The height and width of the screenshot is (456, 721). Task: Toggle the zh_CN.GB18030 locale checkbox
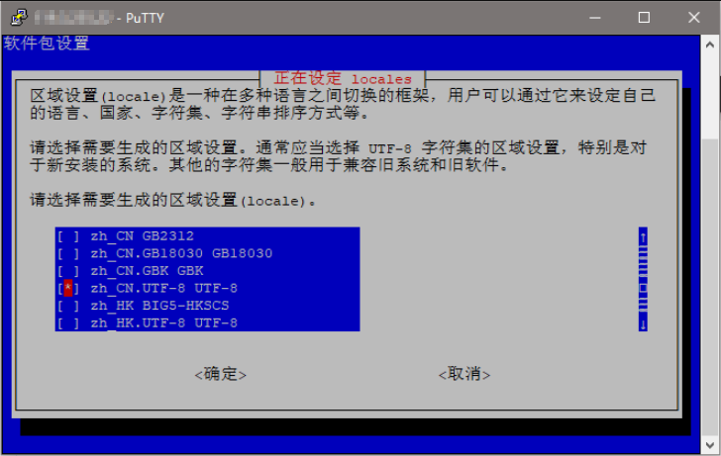[x=68, y=254]
